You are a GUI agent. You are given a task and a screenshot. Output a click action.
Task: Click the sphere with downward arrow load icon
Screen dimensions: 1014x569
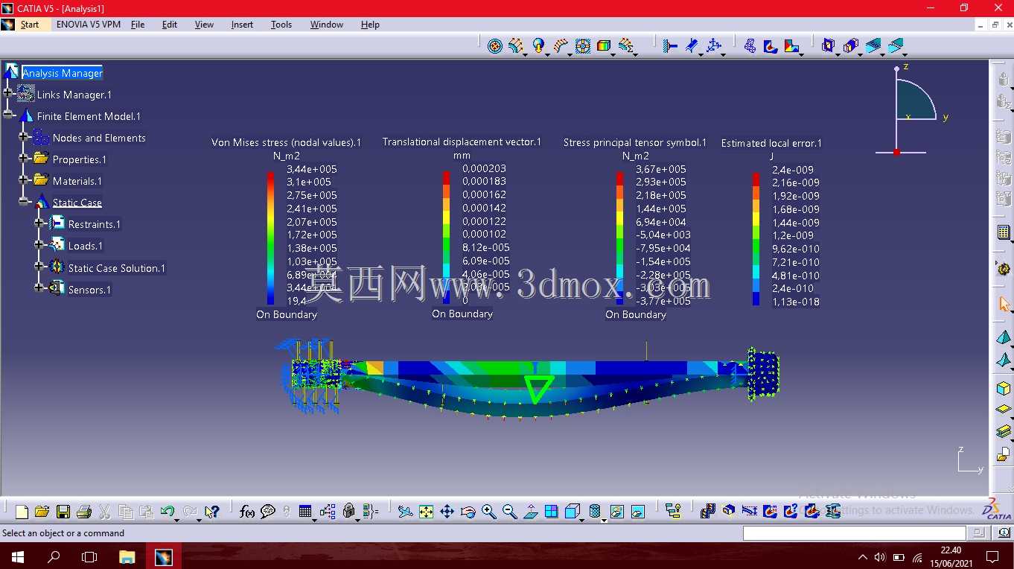coord(539,46)
